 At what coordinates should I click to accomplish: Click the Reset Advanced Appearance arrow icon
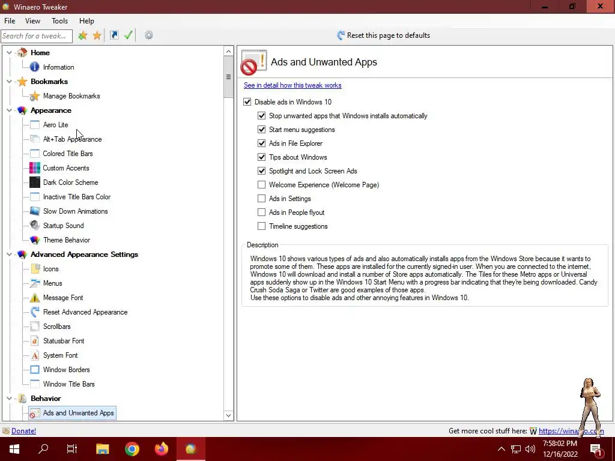point(34,312)
